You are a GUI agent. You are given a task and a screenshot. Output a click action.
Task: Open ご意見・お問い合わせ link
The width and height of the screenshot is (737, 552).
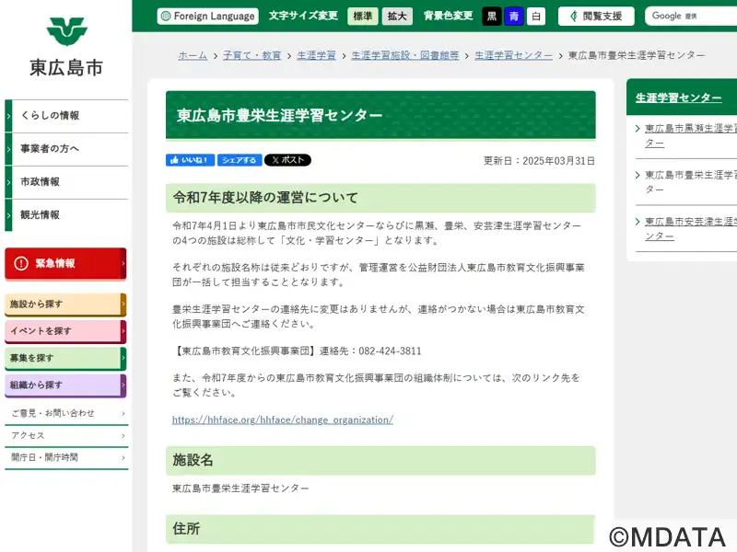click(x=66, y=413)
